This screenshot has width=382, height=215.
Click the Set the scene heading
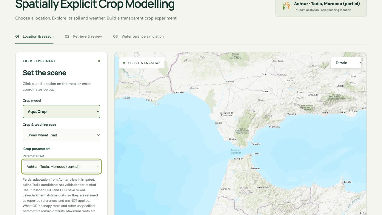[44, 73]
